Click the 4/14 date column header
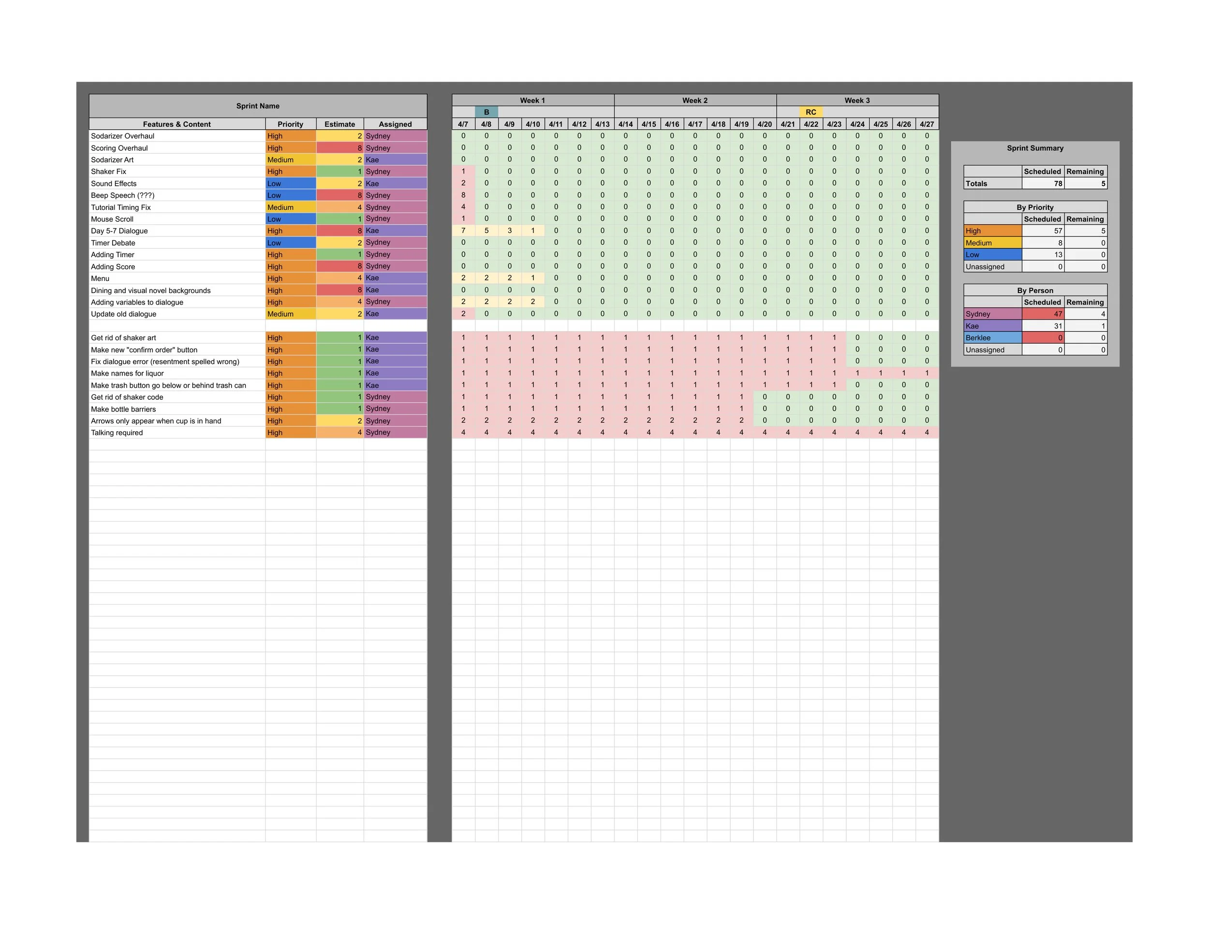This screenshot has width=1209, height=934. (625, 124)
